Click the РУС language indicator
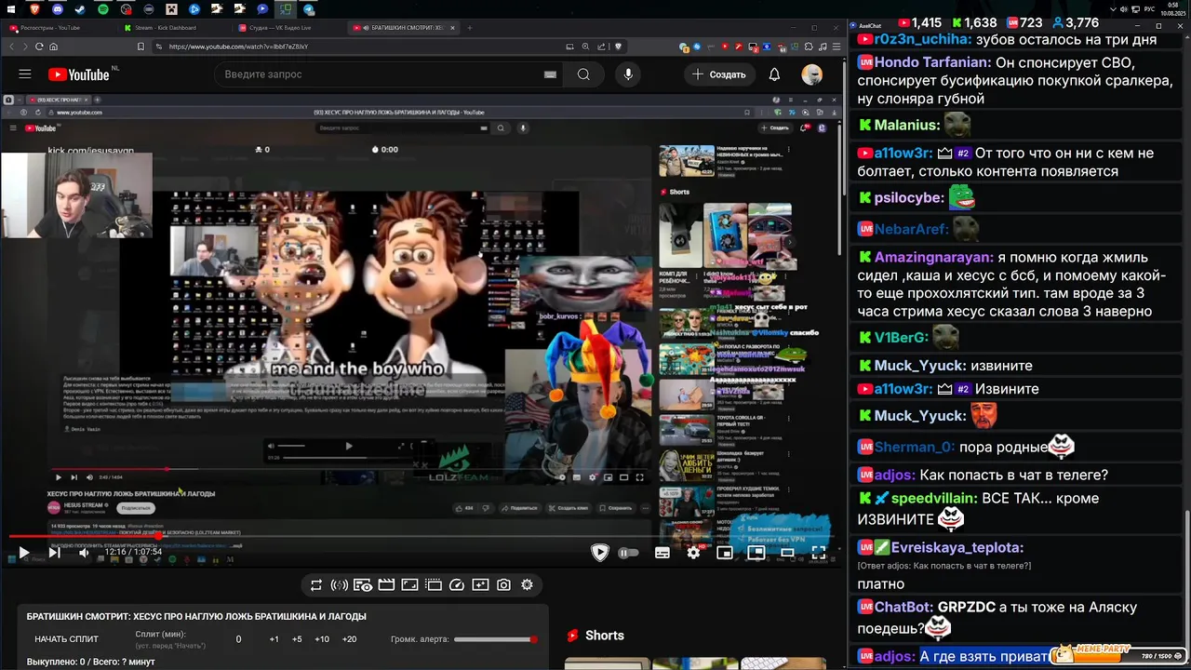This screenshot has height=670, width=1191. [x=1148, y=9]
